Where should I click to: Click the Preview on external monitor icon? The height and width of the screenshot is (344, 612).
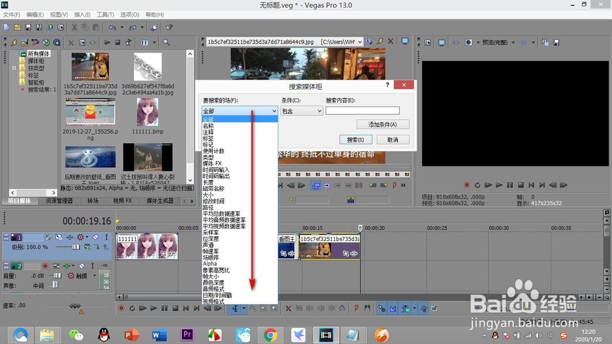(442, 42)
